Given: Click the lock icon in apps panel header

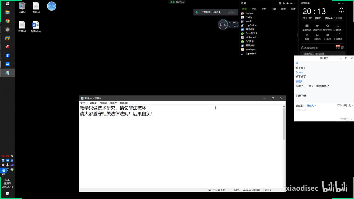Looking at the screenshot, I should coord(283,3).
